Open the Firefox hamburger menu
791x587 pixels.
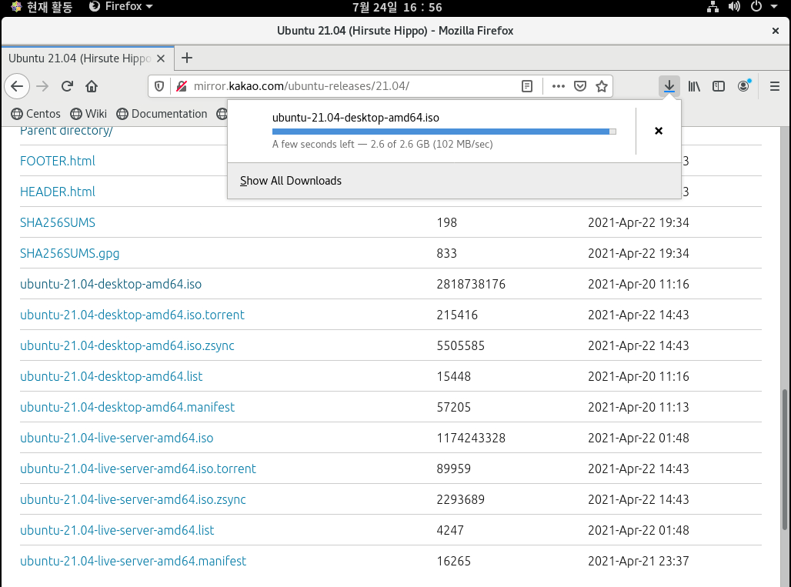click(x=775, y=86)
